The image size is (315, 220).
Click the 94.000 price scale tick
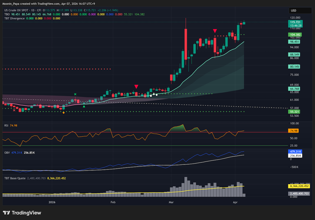294,47
